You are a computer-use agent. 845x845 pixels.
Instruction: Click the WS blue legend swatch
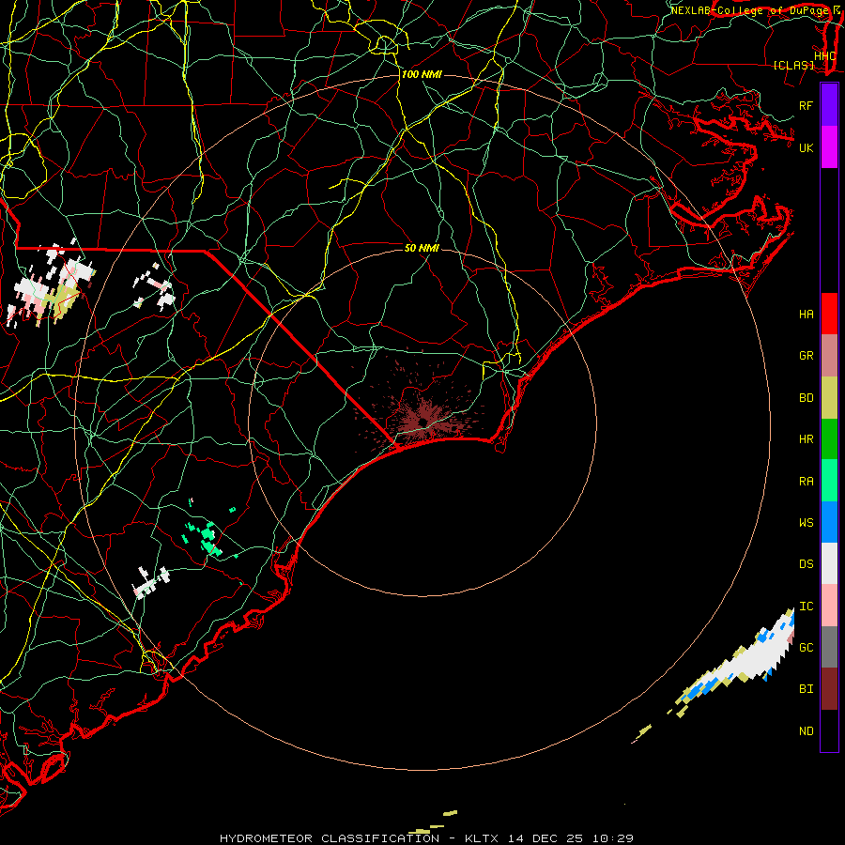click(x=829, y=522)
